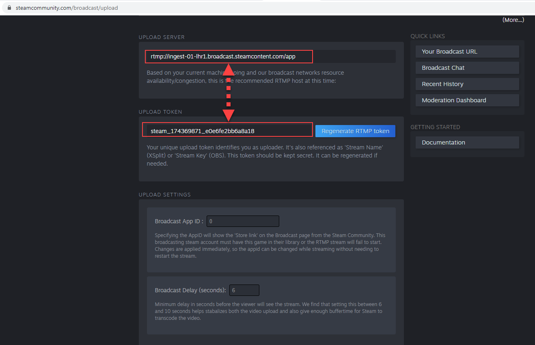Click the UPLOAD SETTINGS heading

(165, 194)
